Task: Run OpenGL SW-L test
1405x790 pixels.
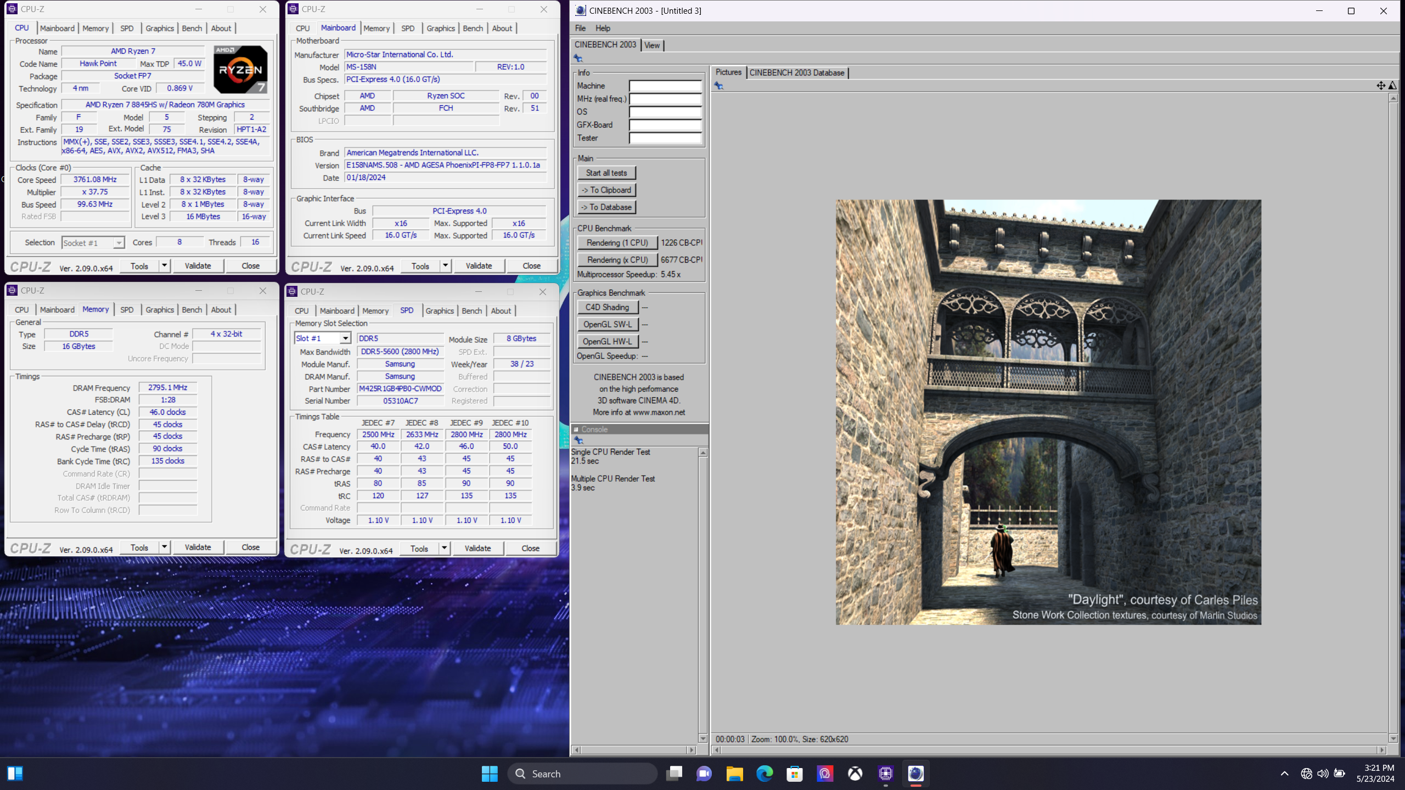Action: [x=608, y=324]
